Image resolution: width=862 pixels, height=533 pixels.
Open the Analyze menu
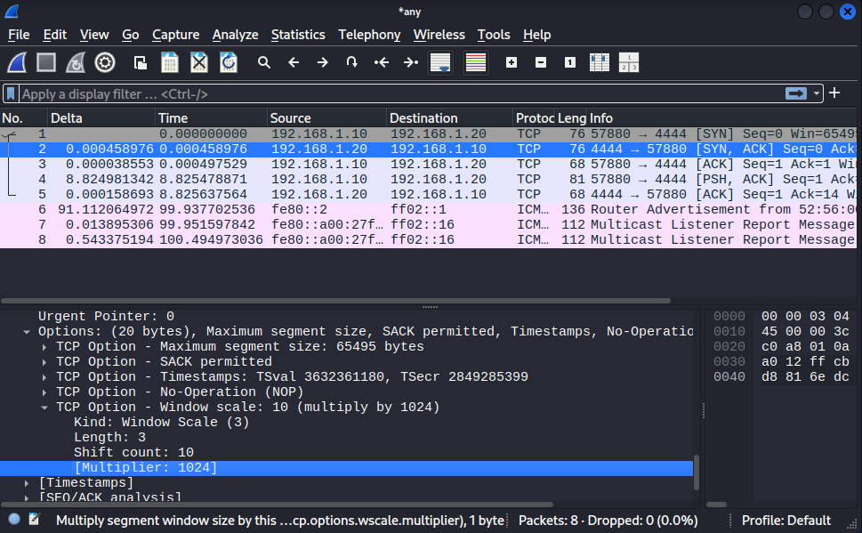coord(235,35)
